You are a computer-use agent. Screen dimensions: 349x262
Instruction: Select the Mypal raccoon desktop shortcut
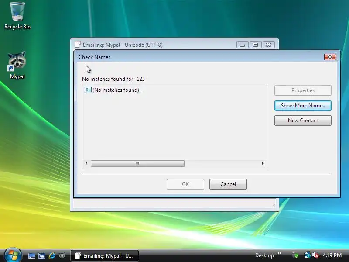click(x=17, y=65)
